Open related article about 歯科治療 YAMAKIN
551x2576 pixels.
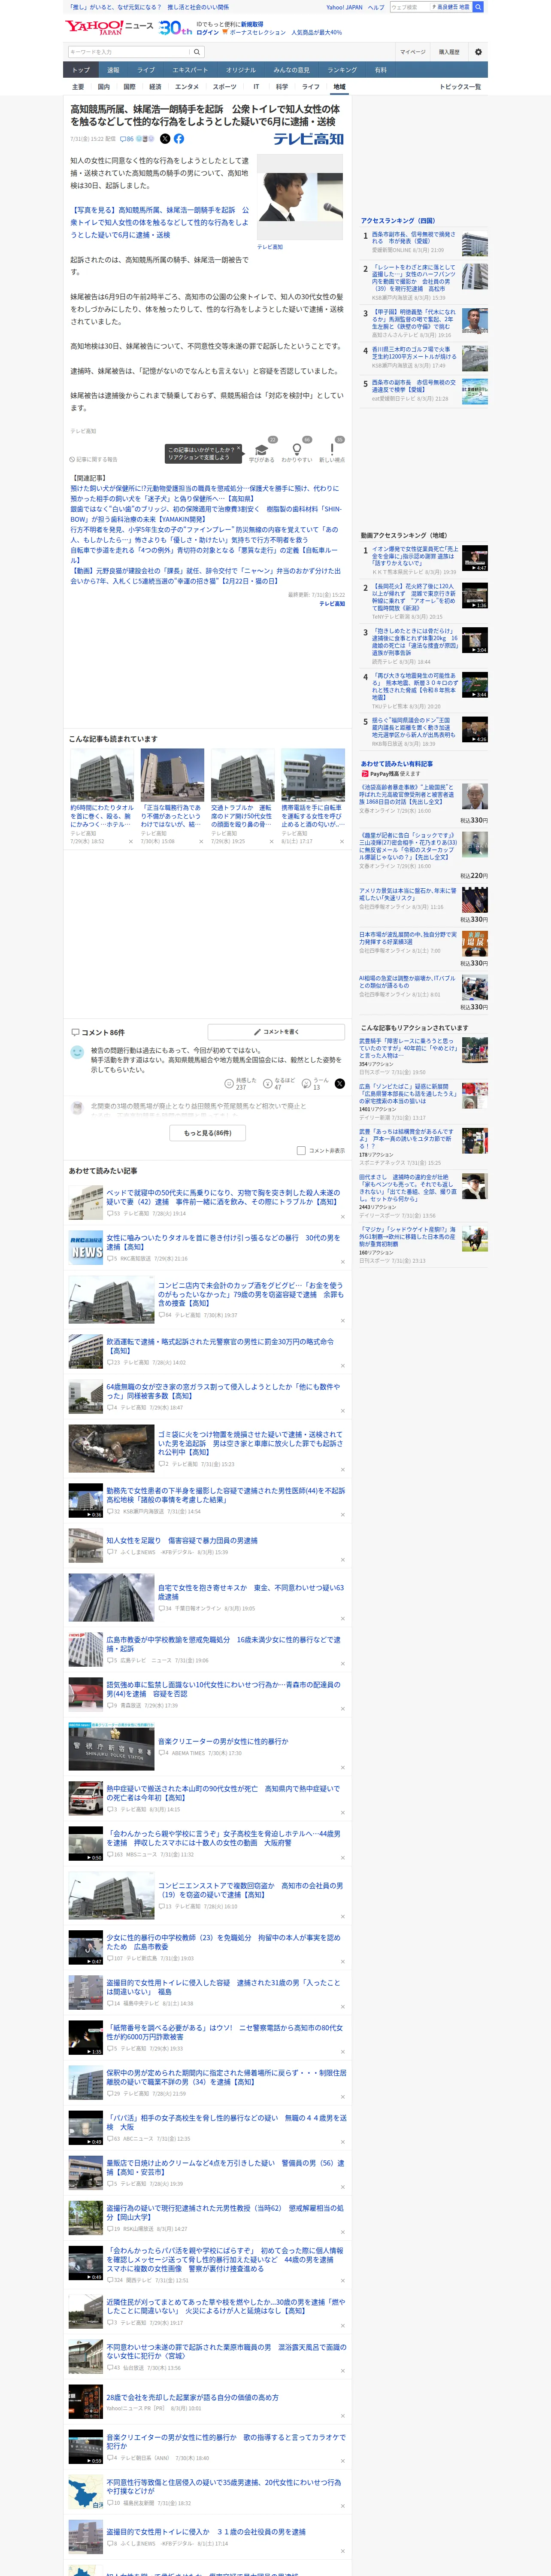click(x=205, y=514)
